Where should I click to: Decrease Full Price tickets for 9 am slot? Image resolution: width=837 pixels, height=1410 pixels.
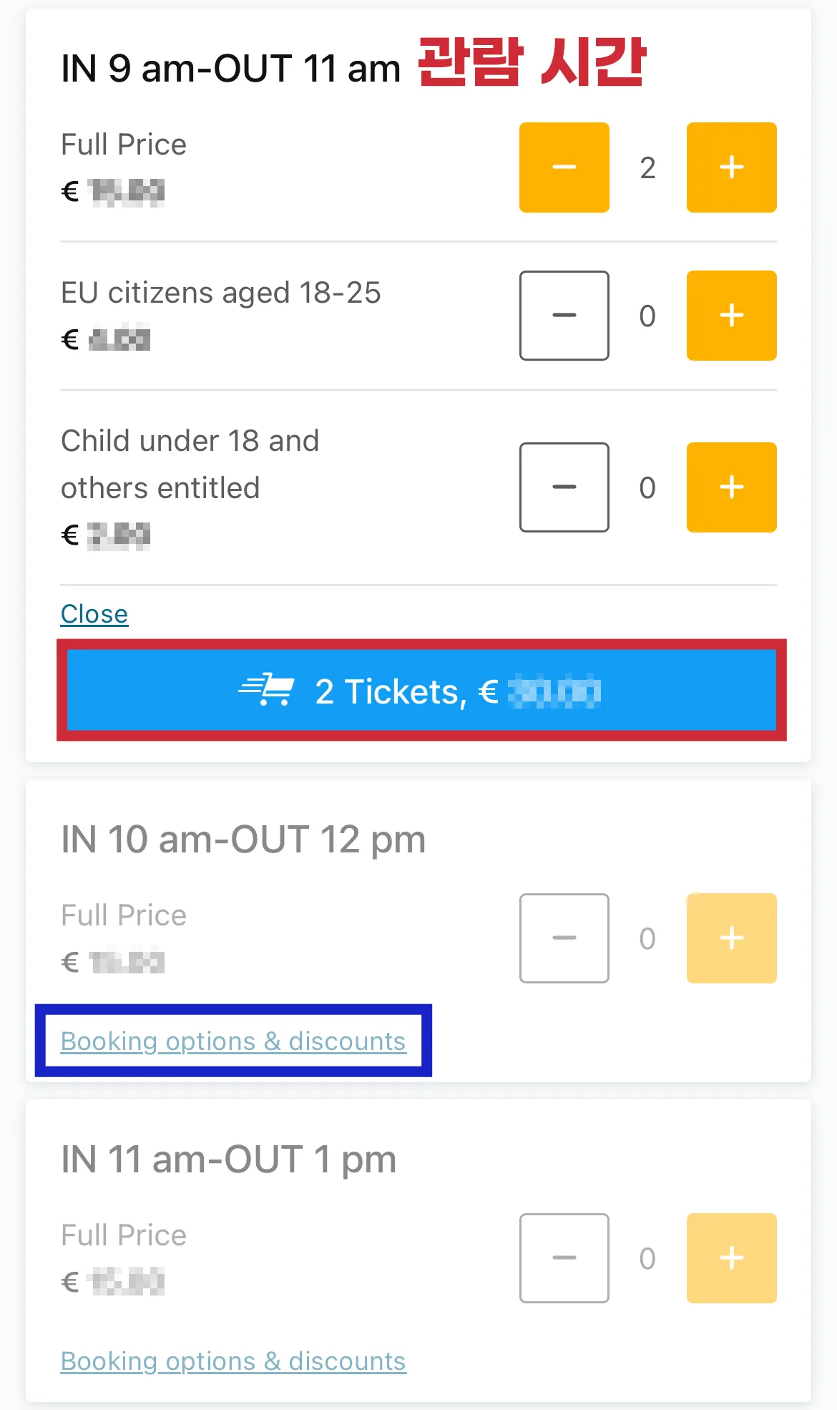(x=564, y=167)
